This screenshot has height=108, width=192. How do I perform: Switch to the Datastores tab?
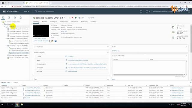(74, 22)
